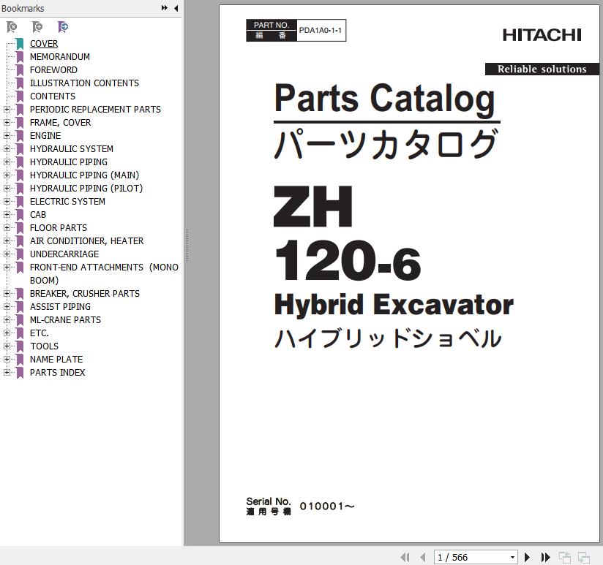Click the add new bookmark icon
The width and height of the screenshot is (603, 565).
coord(37,27)
